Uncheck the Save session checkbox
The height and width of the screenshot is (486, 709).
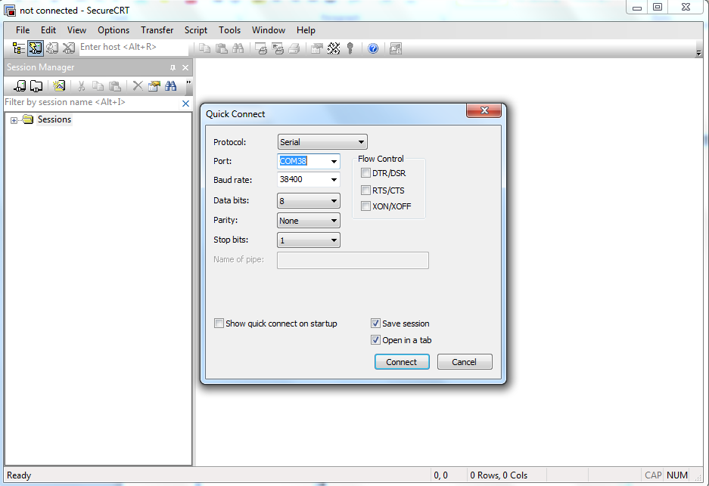375,323
